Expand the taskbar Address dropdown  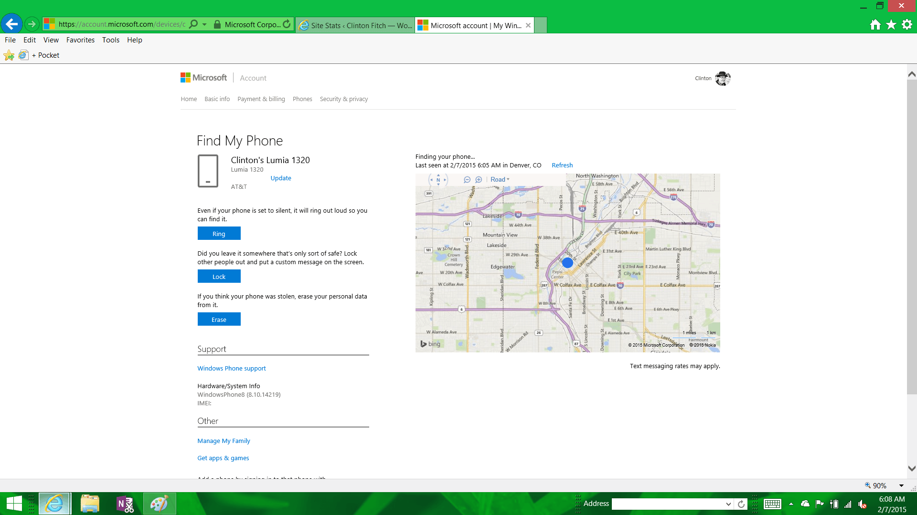click(728, 504)
